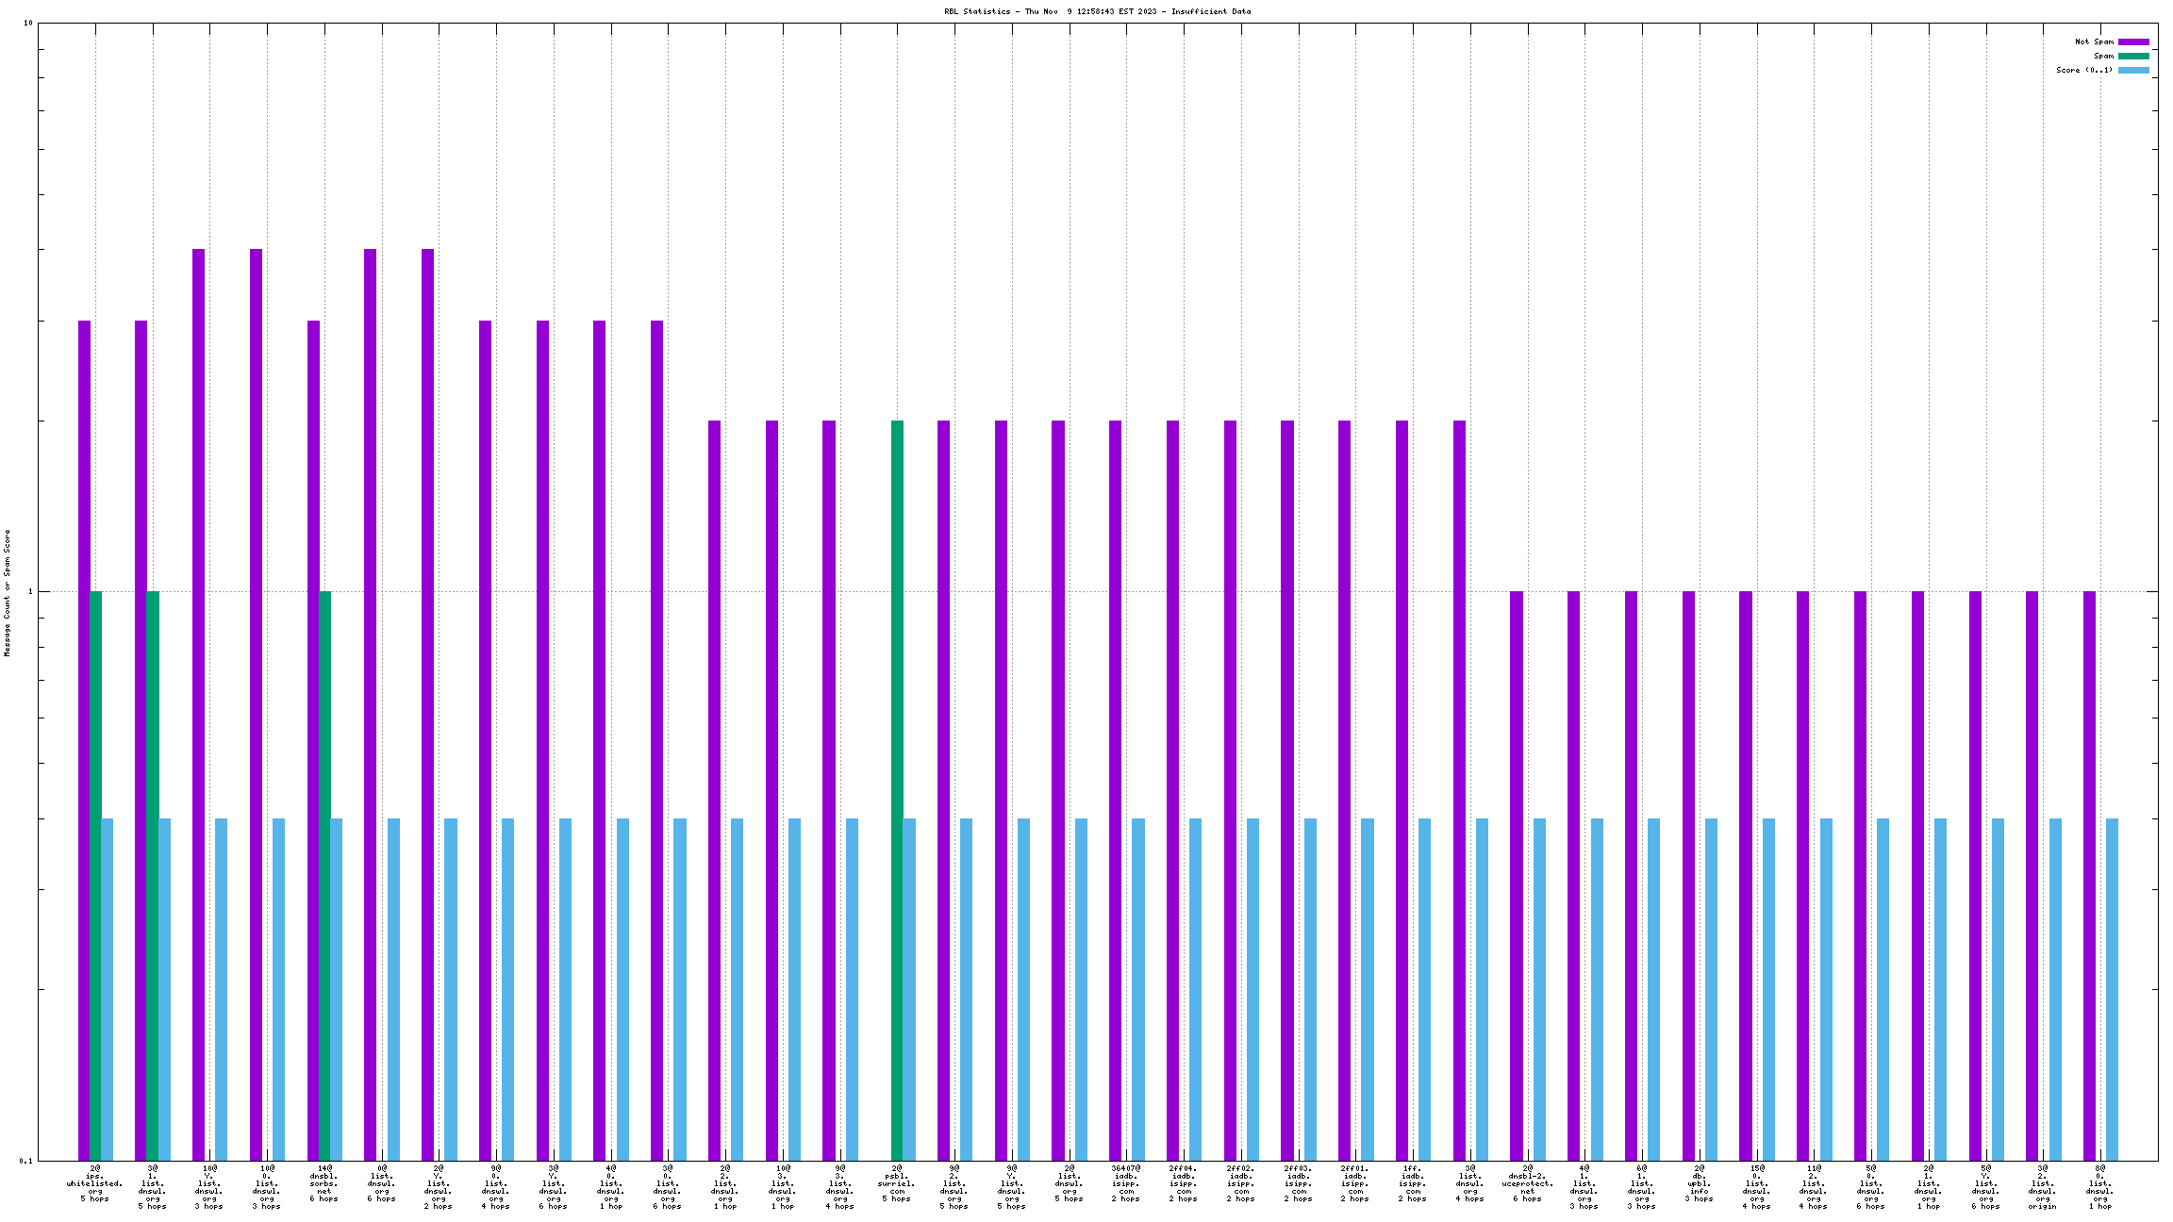2173x1222 pixels.
Task: Click the dnsbl-2.uceprotect.net x-axis label
Action: point(1527,1183)
